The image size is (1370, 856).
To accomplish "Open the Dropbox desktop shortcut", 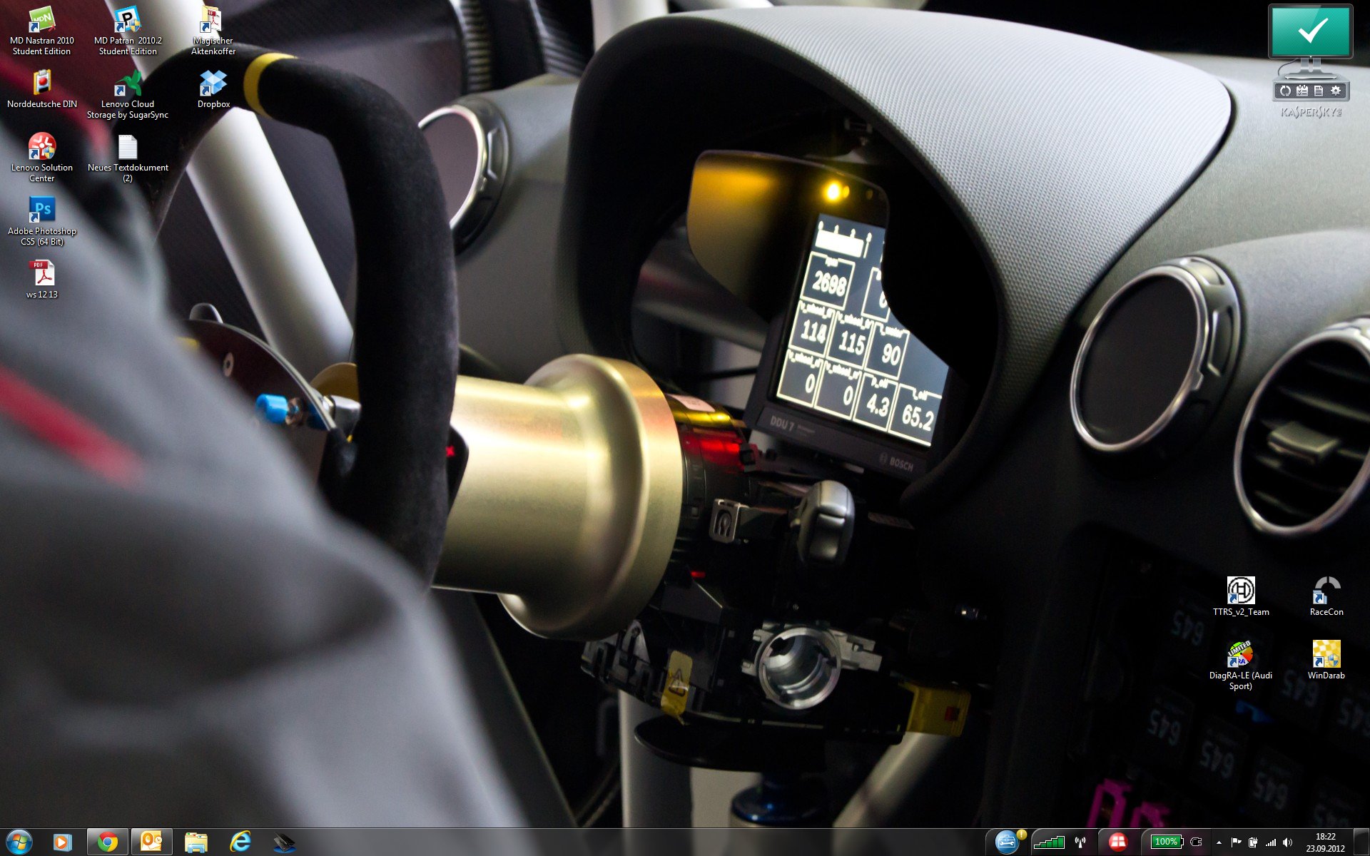I will (213, 89).
